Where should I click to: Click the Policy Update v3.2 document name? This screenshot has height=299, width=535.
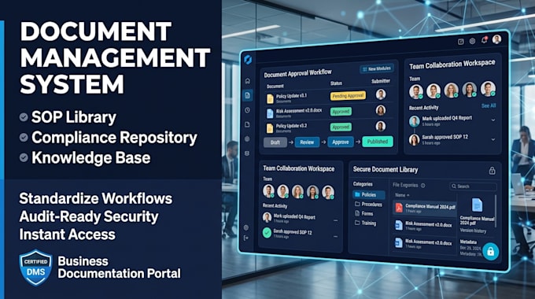pyautogui.click(x=291, y=126)
